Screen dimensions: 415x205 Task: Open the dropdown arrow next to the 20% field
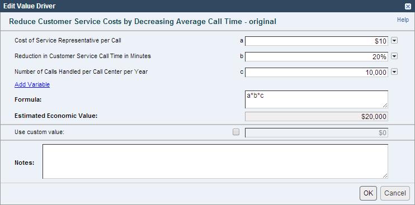click(394, 56)
